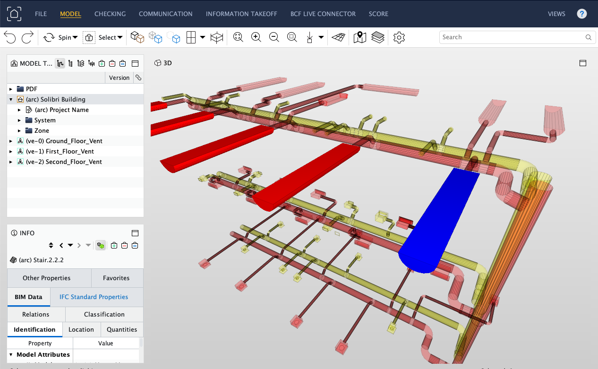The height and width of the screenshot is (369, 598).
Task: Switch to the IFC Standard Properties tab
Action: pyautogui.click(x=94, y=297)
